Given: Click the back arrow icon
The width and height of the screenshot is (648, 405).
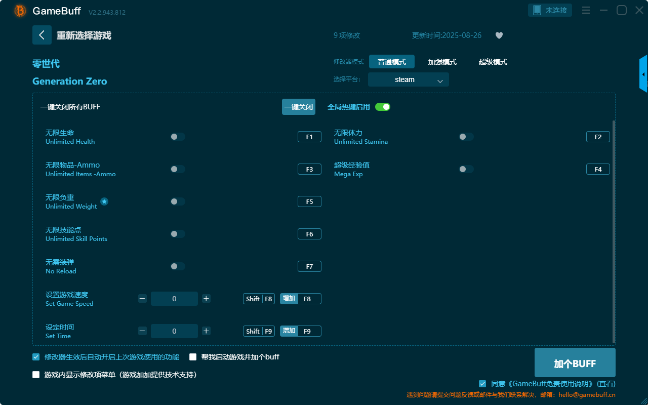Looking at the screenshot, I should tap(42, 35).
